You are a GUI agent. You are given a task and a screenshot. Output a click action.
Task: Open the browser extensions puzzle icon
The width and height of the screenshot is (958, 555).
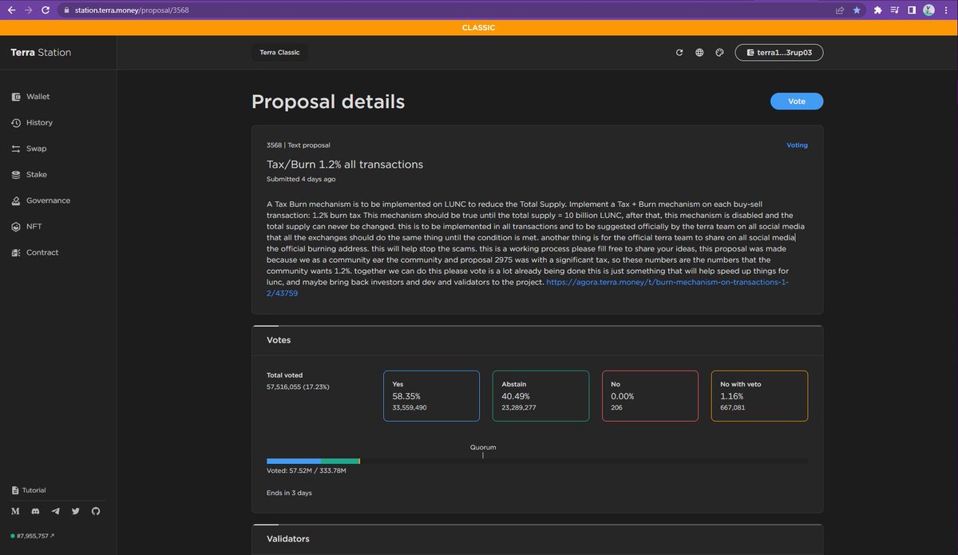click(x=878, y=10)
